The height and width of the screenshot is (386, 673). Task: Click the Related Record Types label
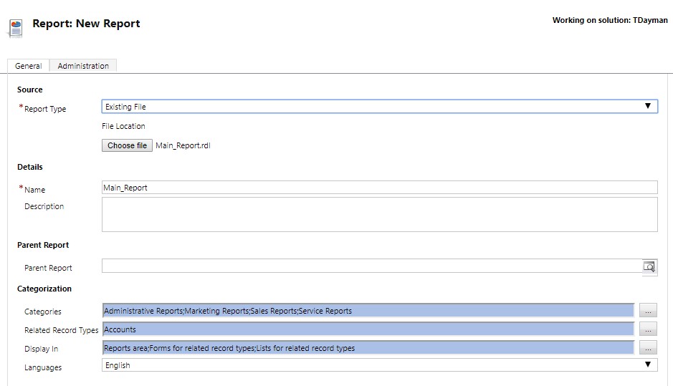[x=62, y=330]
